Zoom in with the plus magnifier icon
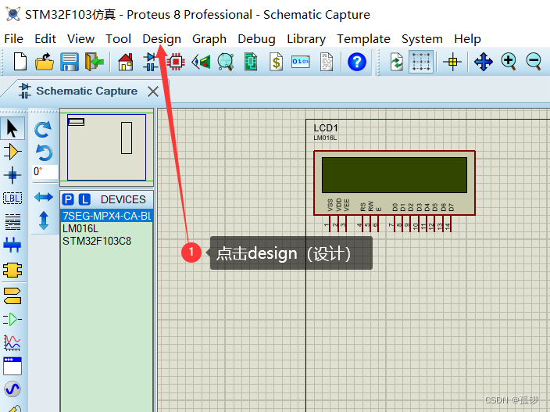550x412 pixels. tap(509, 62)
